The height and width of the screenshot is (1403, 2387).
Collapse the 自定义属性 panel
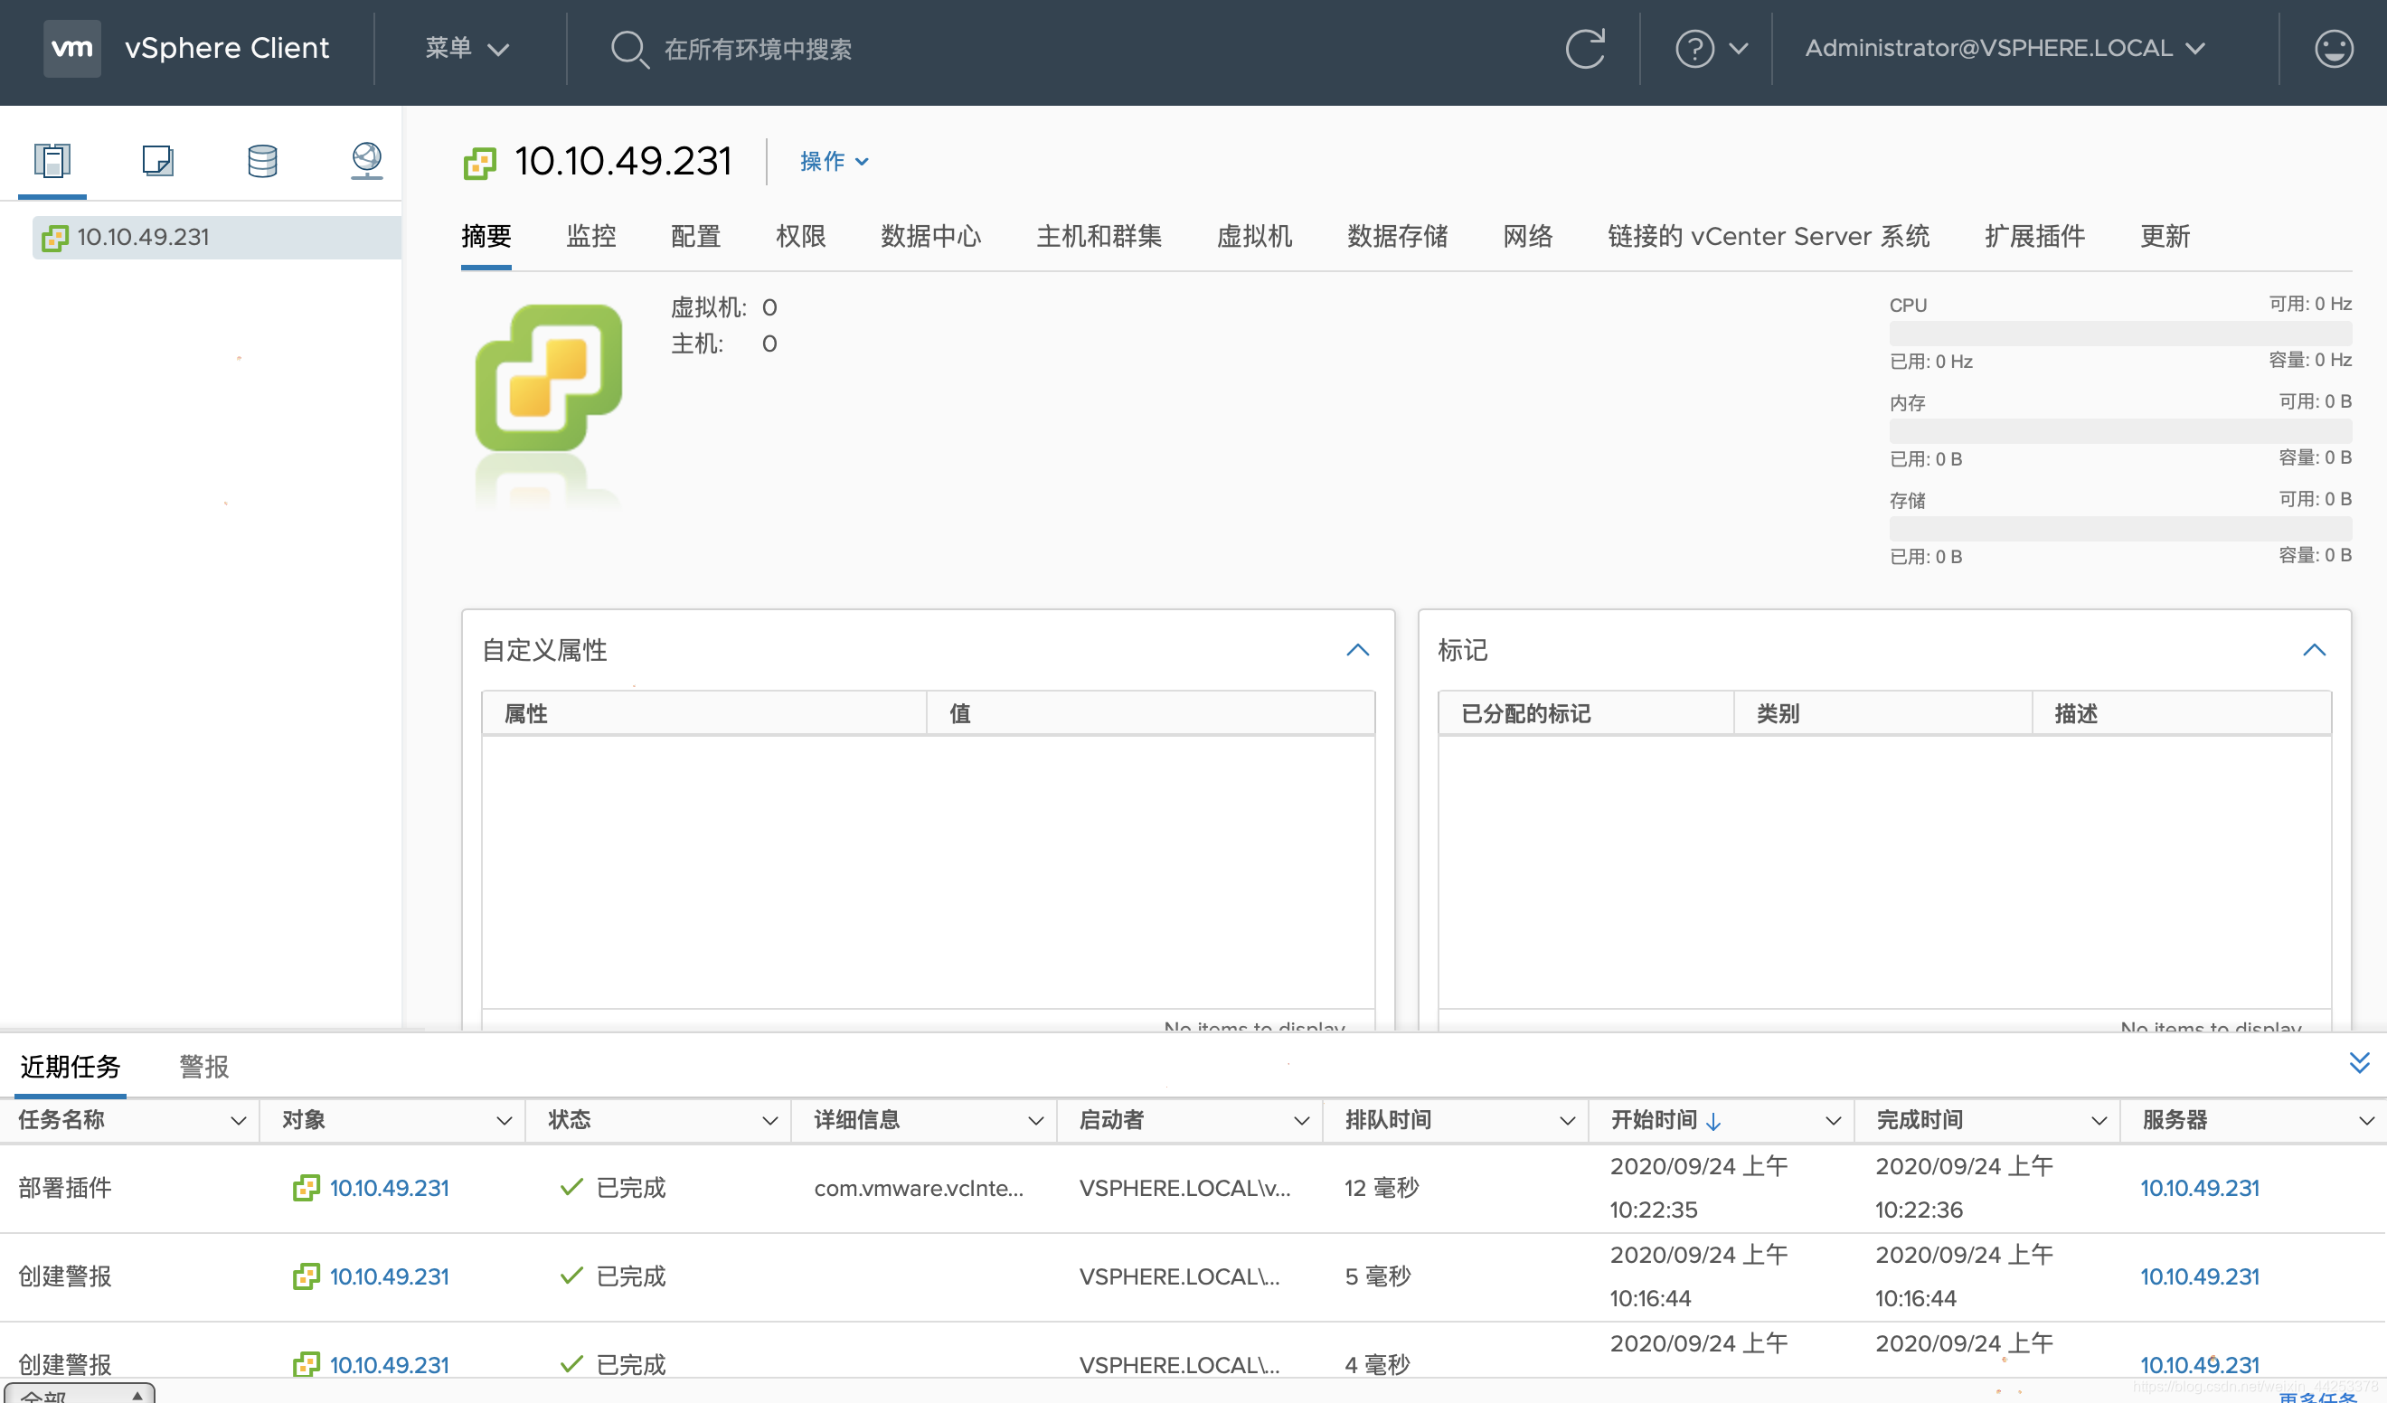pos(1357,650)
